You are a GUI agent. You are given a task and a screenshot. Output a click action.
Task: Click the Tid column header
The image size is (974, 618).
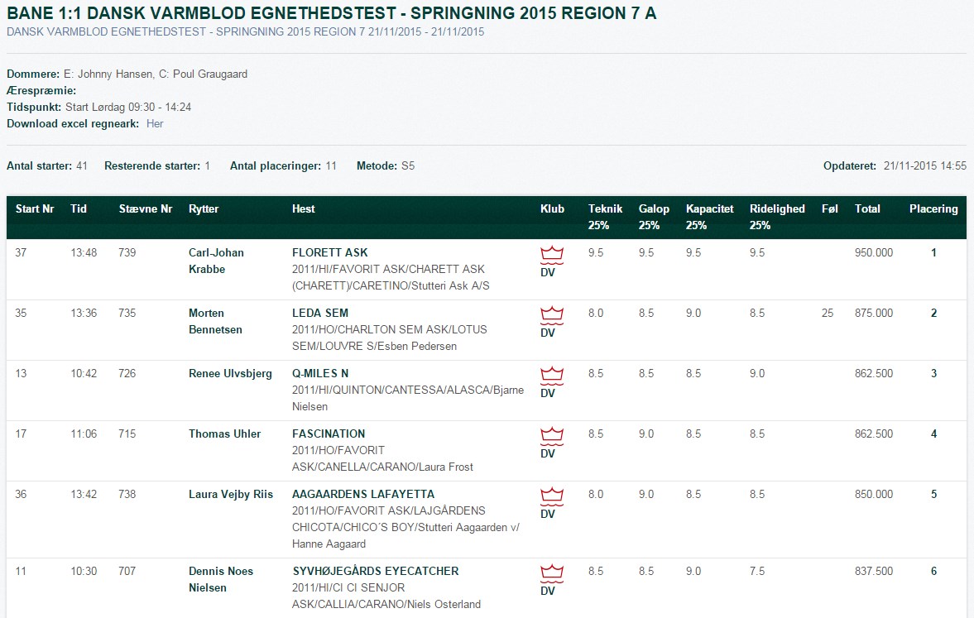click(x=79, y=208)
